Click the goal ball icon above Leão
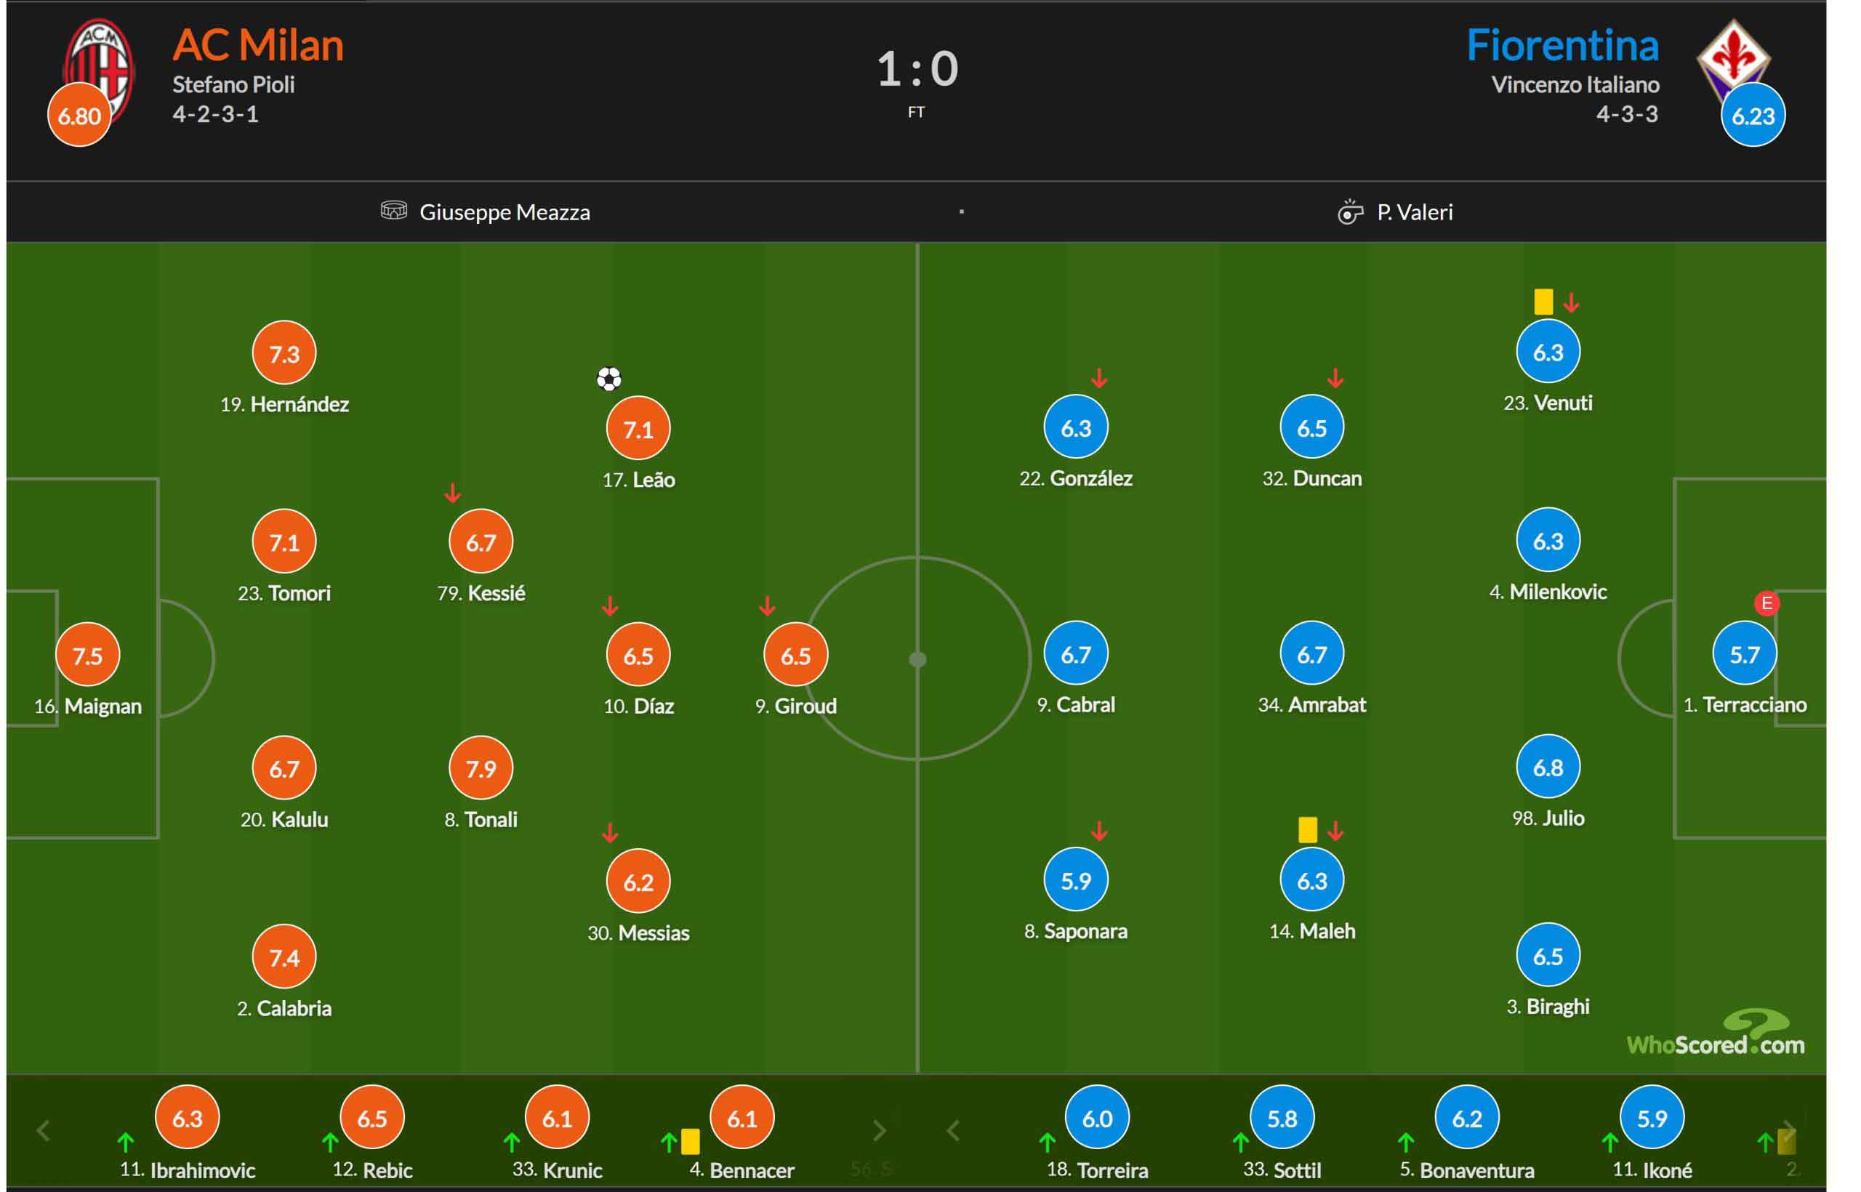Image resolution: width=1861 pixels, height=1192 pixels. (x=609, y=379)
